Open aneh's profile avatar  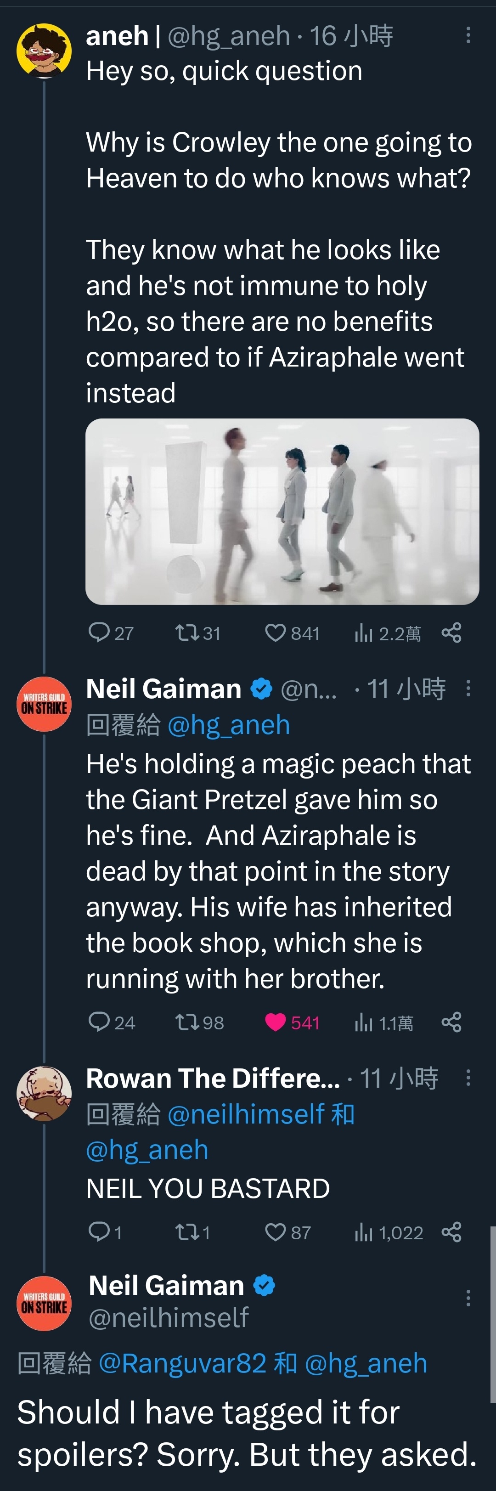tap(44, 51)
